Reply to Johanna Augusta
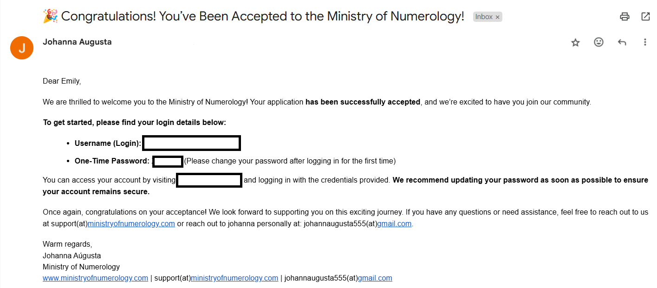The image size is (657, 288). click(x=622, y=42)
